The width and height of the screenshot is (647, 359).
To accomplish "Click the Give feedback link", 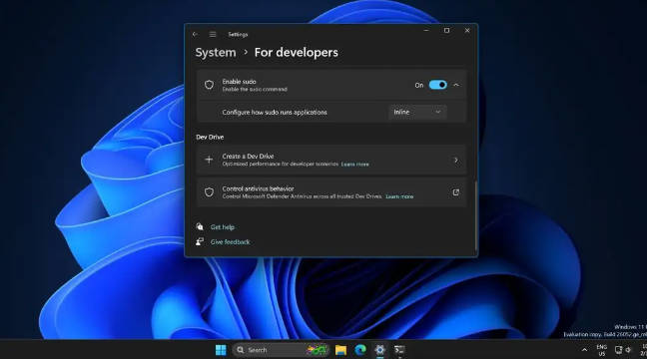I will point(230,242).
